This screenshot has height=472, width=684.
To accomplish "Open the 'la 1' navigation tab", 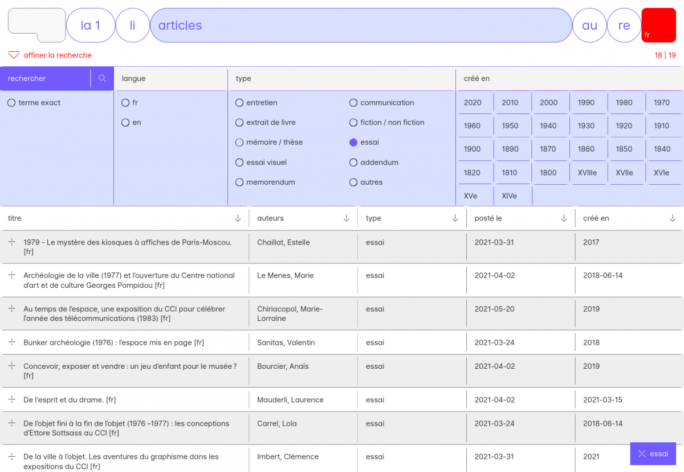I will click(91, 25).
